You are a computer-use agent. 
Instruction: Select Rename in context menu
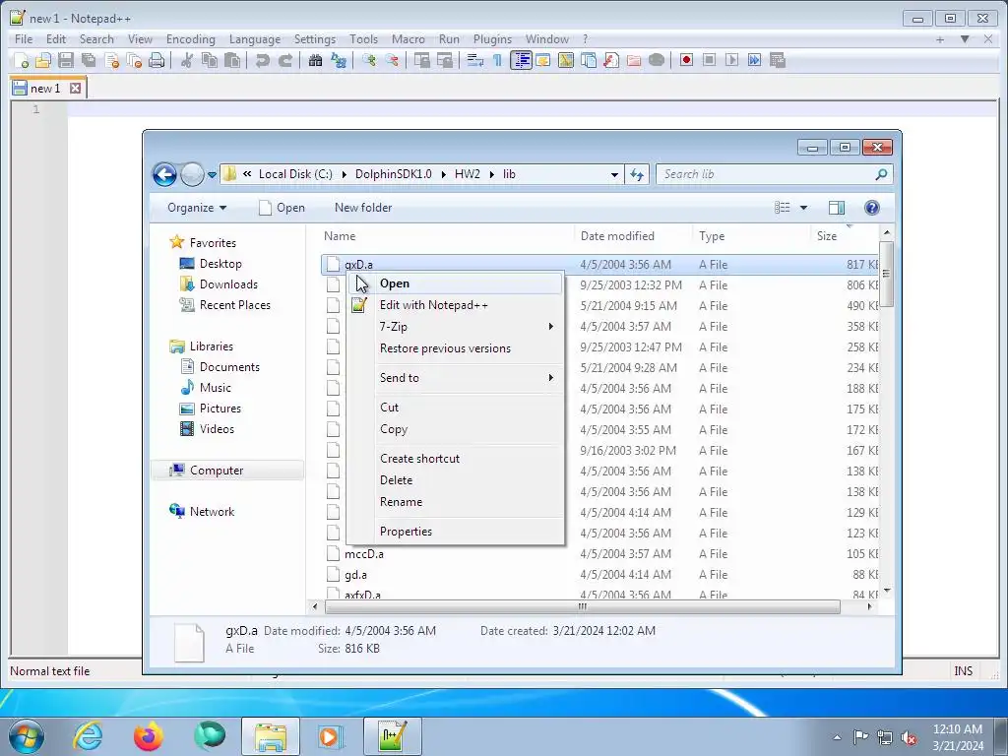click(455, 502)
